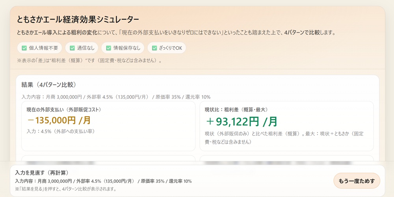Viewport: 394px width, 197px height.
Task: Click the 入力を見直す（再計算） heading
Action: [42, 173]
